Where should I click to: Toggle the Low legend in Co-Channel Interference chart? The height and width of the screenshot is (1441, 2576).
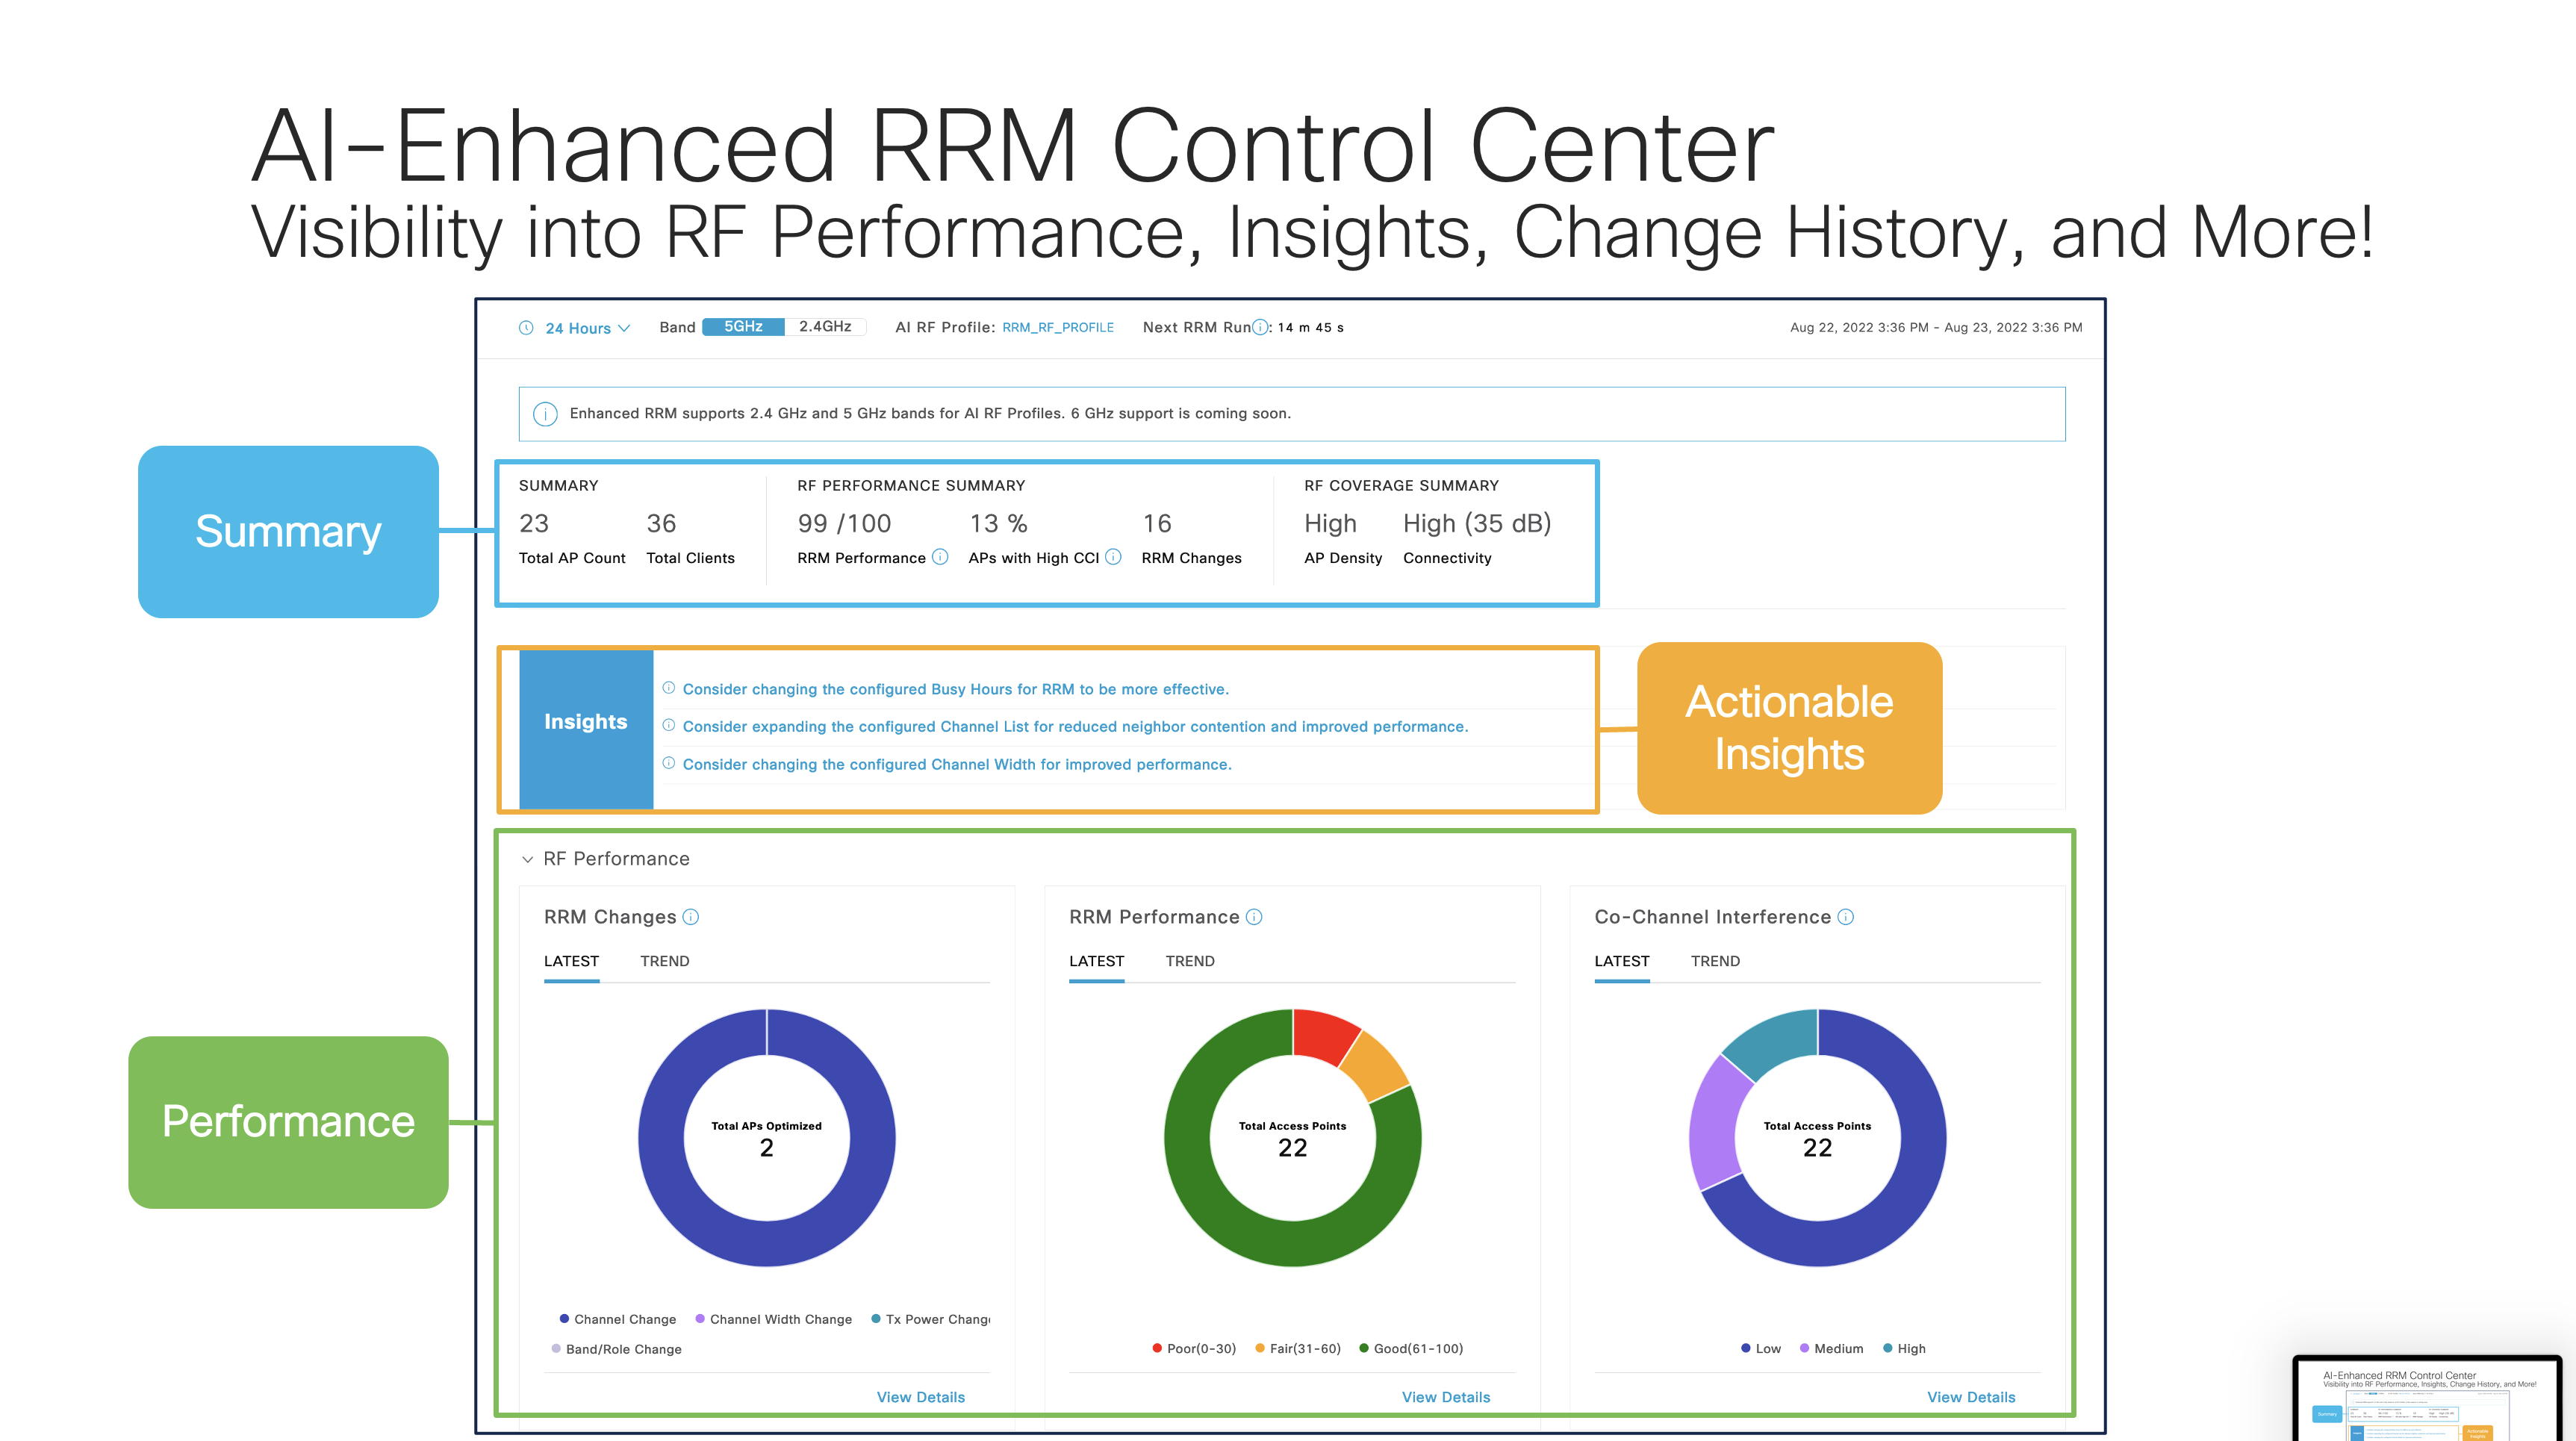1762,1348
